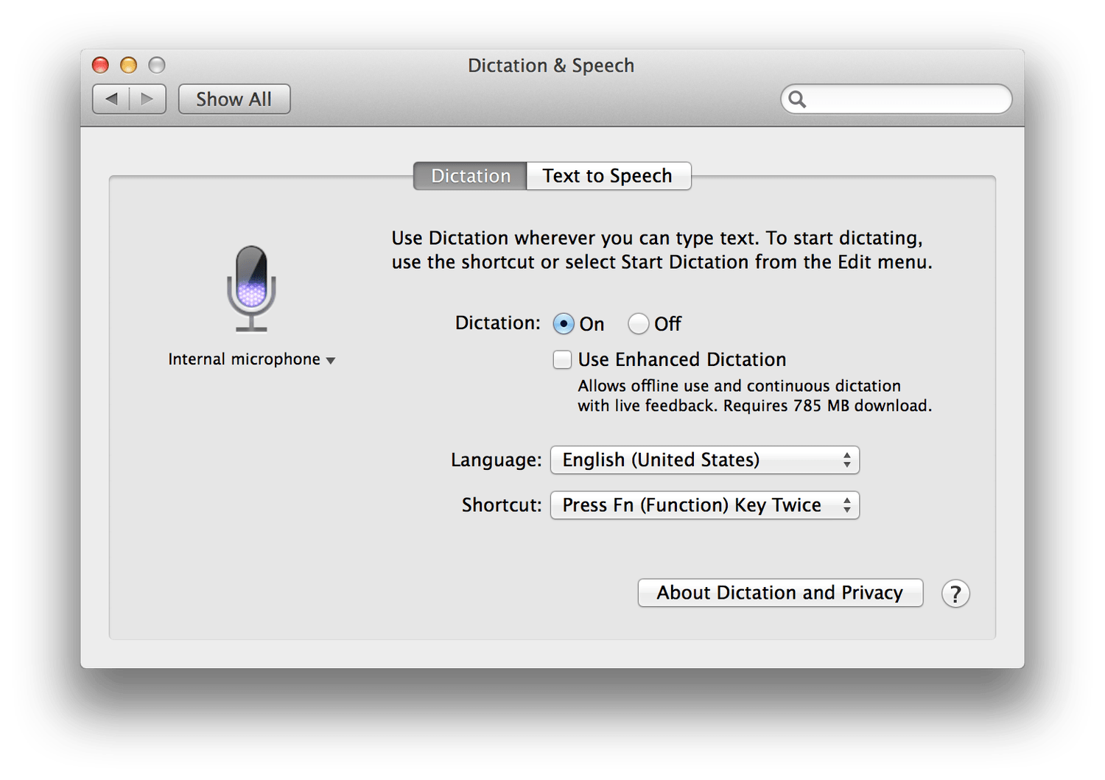1105x780 pixels.
Task: Open the Language dropdown
Action: 704,460
